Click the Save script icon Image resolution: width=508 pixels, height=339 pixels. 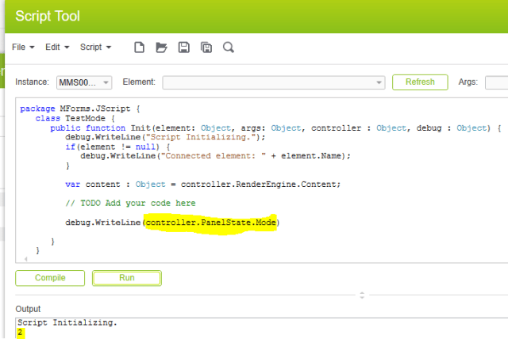point(184,48)
